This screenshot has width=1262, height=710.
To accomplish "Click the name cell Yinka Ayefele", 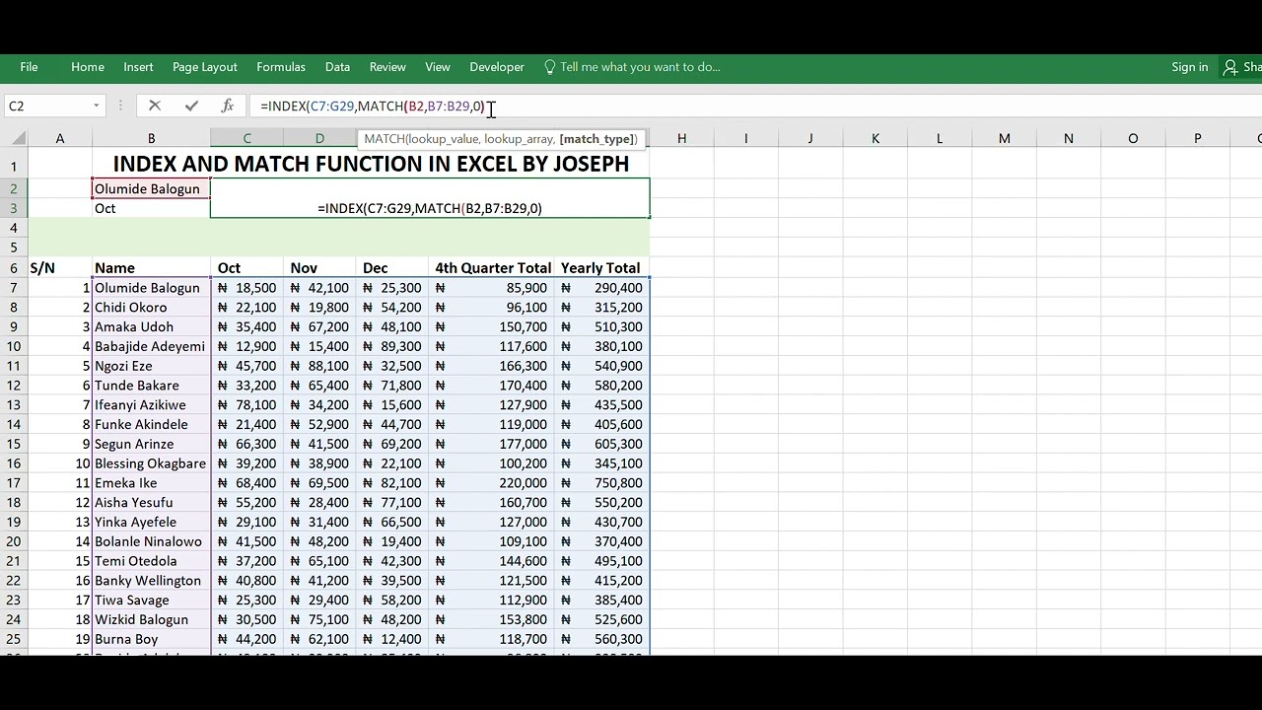I will click(151, 522).
